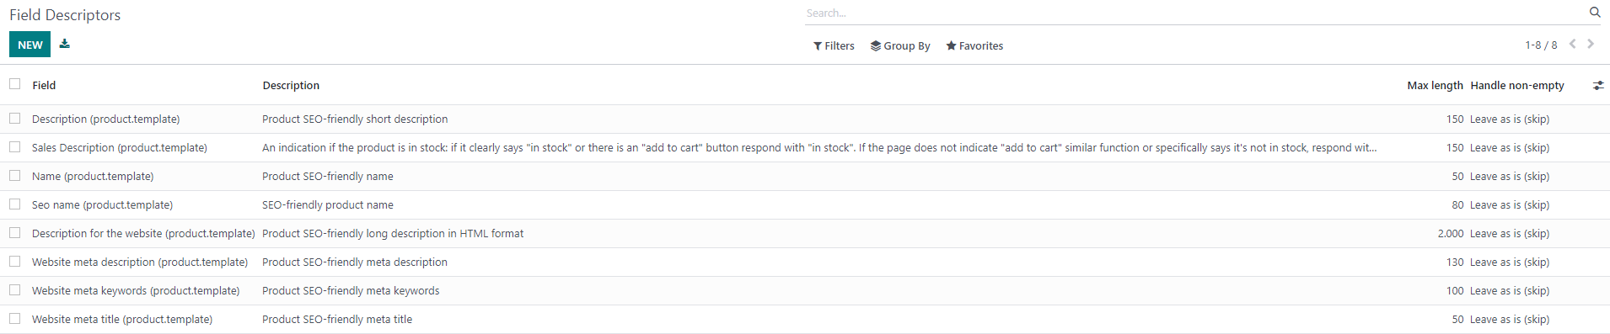Image resolution: width=1610 pixels, height=334 pixels.
Task: Open the Favorites menu
Action: (x=974, y=45)
